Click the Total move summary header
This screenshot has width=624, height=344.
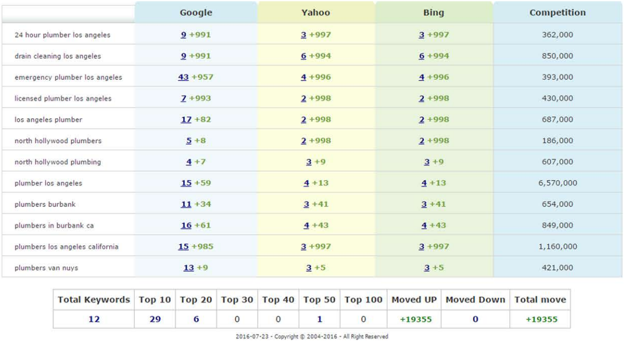point(540,299)
